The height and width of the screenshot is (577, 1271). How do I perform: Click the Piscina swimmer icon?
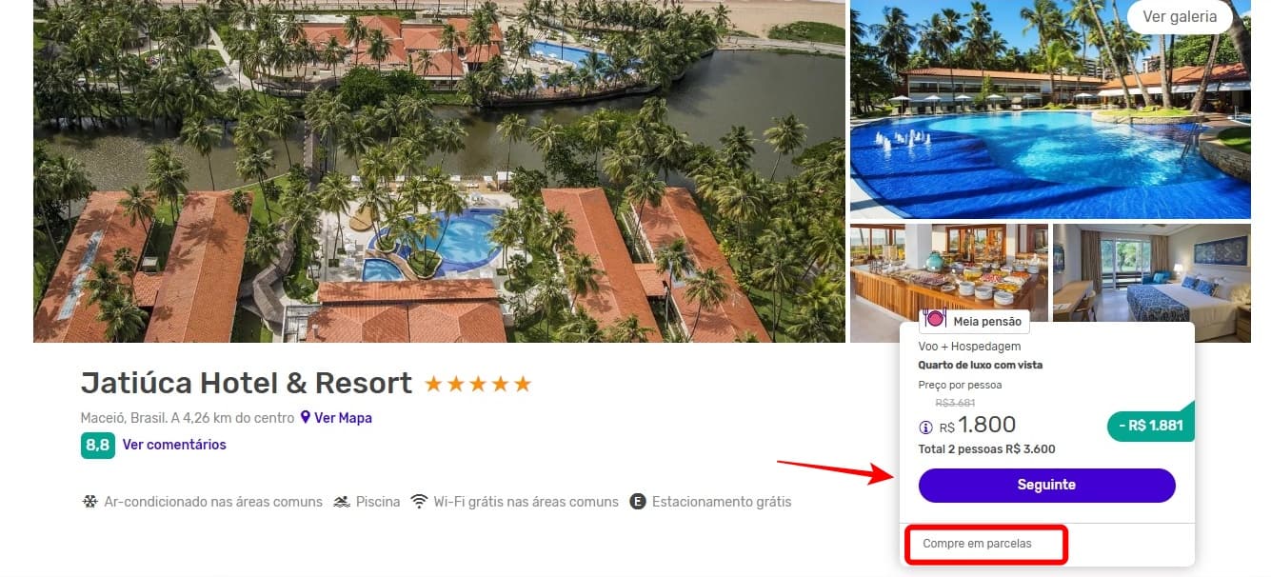pyautogui.click(x=342, y=502)
